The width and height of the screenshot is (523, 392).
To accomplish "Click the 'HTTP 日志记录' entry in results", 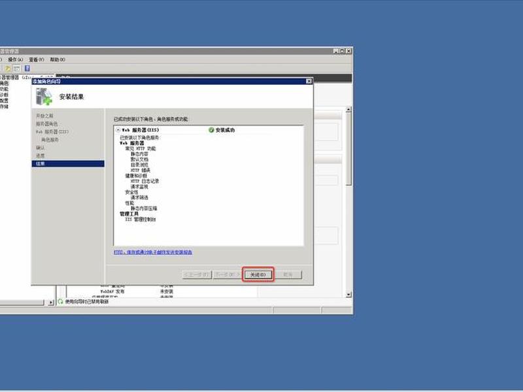I will 144,181.
